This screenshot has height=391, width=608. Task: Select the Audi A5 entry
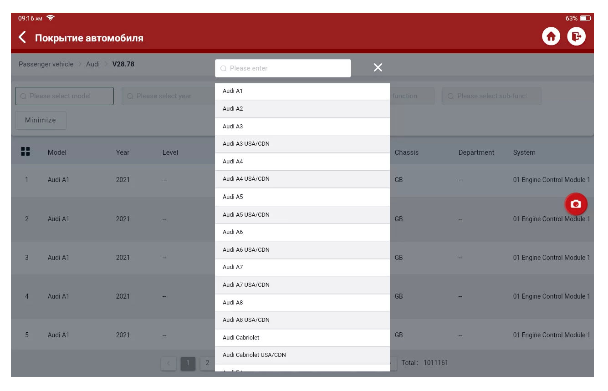(302, 197)
